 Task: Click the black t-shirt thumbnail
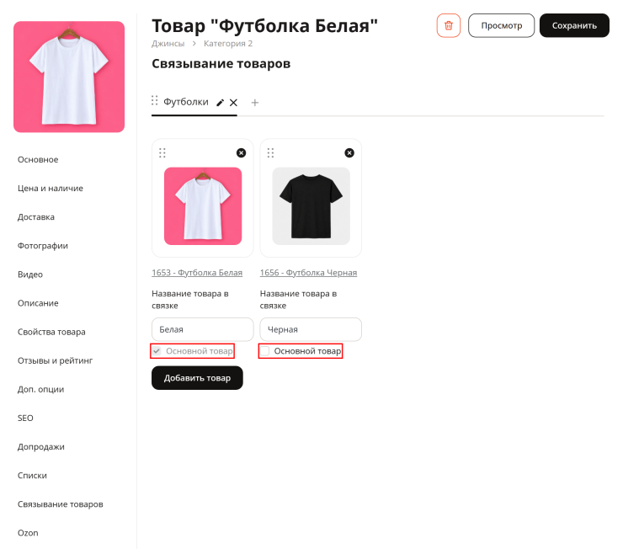pyautogui.click(x=311, y=205)
